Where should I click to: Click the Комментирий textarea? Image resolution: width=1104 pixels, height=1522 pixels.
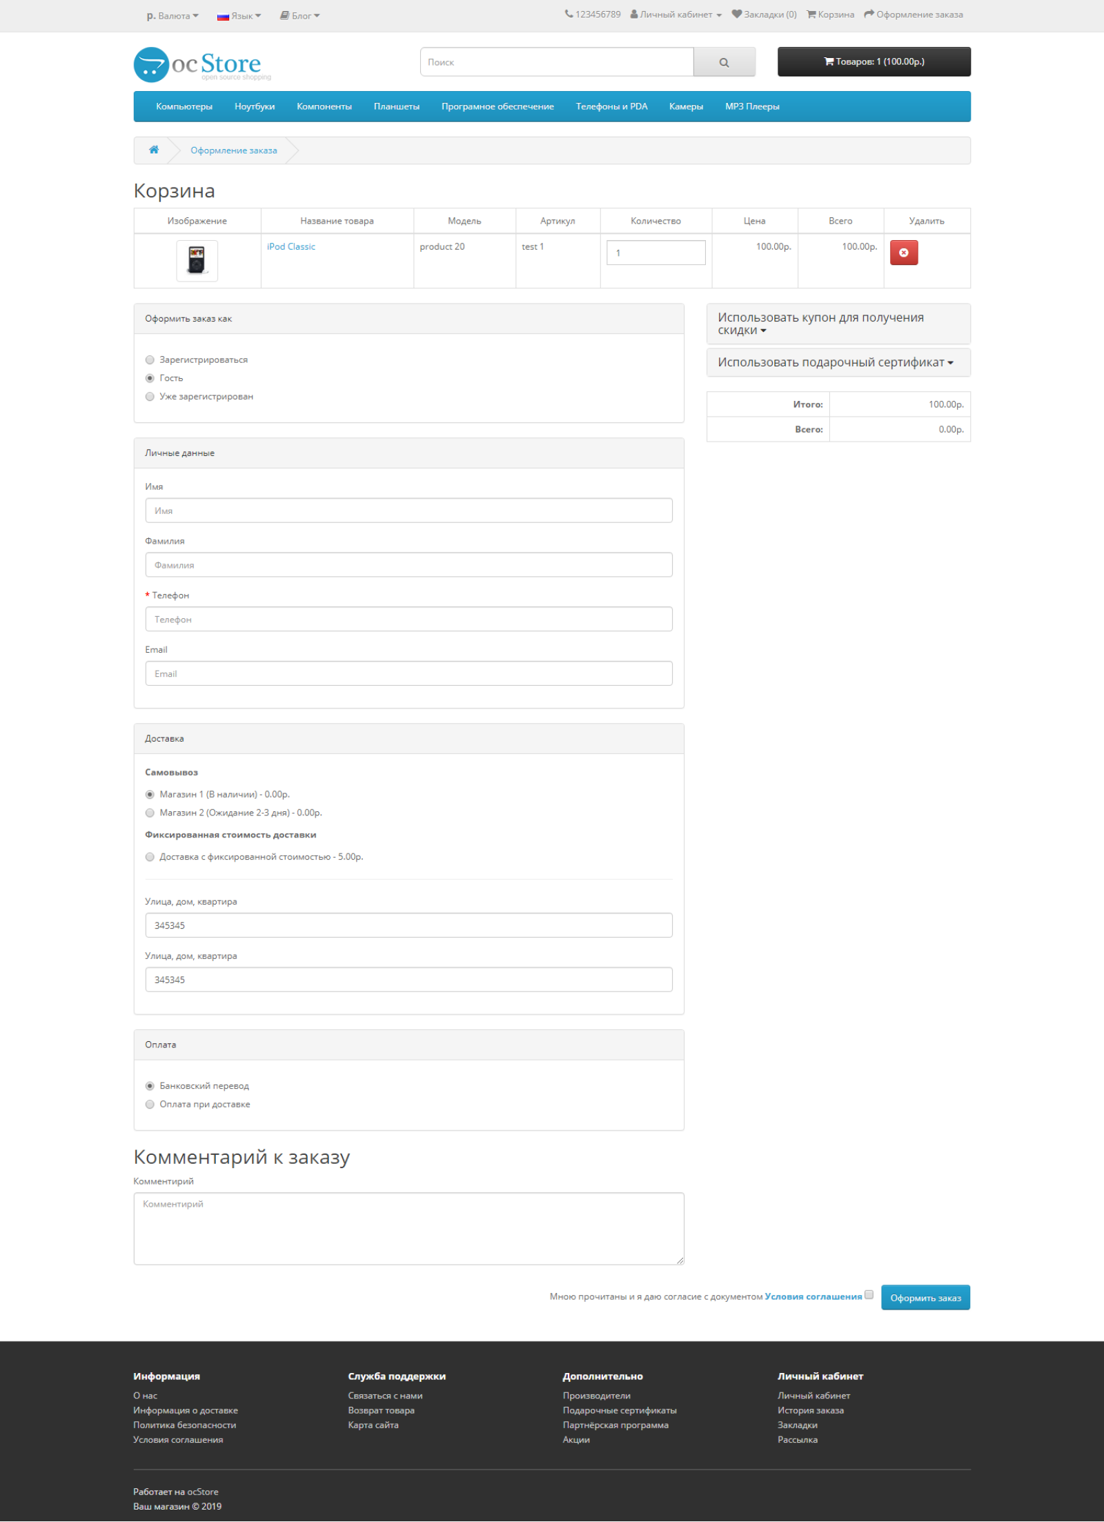[x=408, y=1229]
